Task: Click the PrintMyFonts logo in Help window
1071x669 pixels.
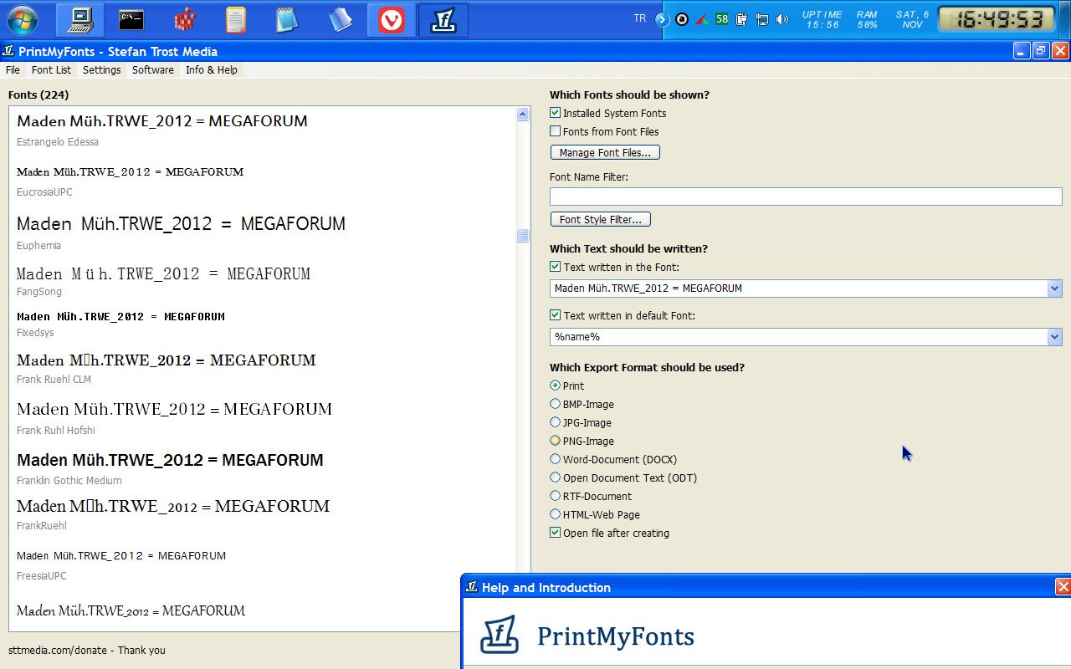Action: click(x=500, y=635)
